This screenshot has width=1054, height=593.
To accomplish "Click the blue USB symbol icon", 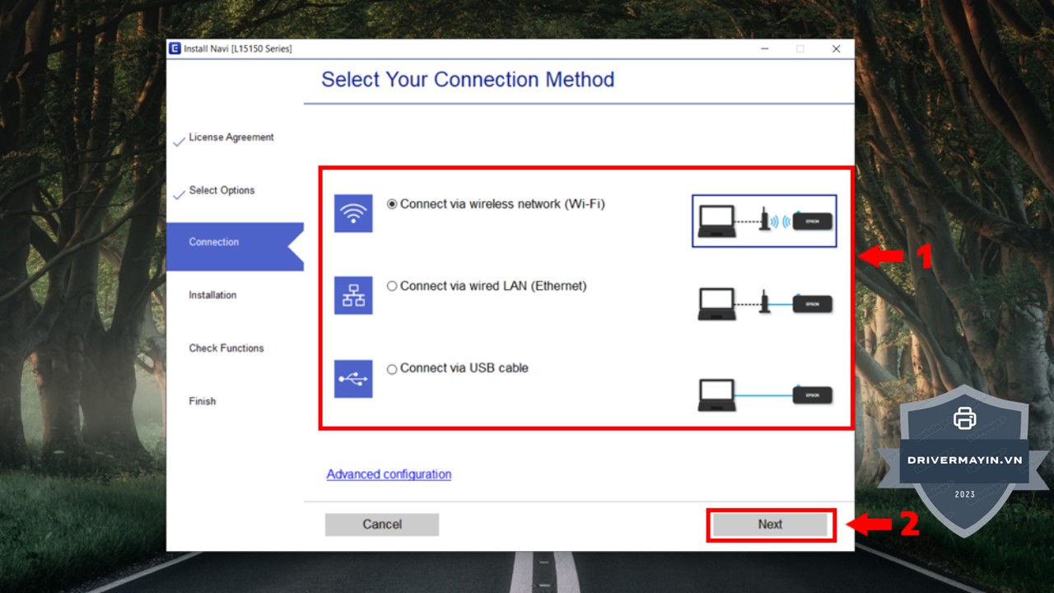I will click(353, 379).
